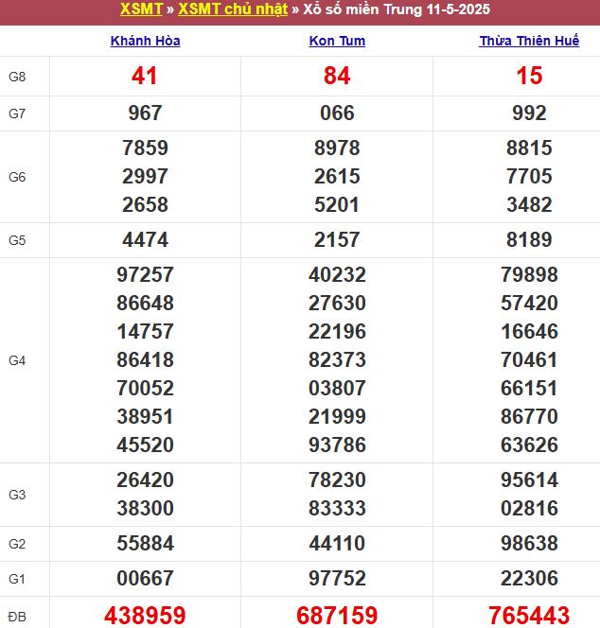Select G4 number 40232
This screenshot has width=600, height=628.
337,274
